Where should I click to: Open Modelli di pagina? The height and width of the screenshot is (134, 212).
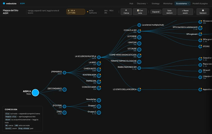pyautogui.click(x=200, y=3)
